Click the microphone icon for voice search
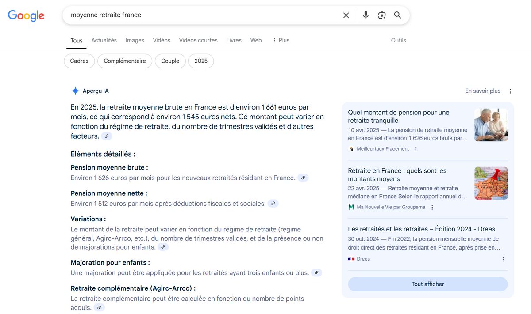Screen dimensions: 531x314 pos(366,15)
